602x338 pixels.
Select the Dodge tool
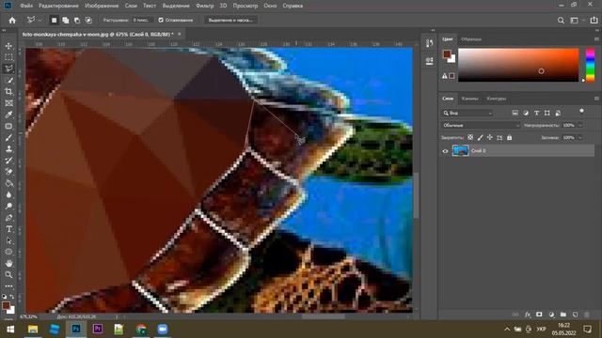point(8,207)
